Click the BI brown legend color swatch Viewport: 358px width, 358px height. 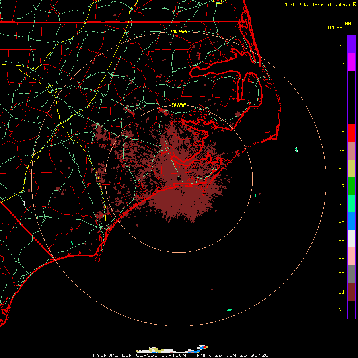[351, 292]
